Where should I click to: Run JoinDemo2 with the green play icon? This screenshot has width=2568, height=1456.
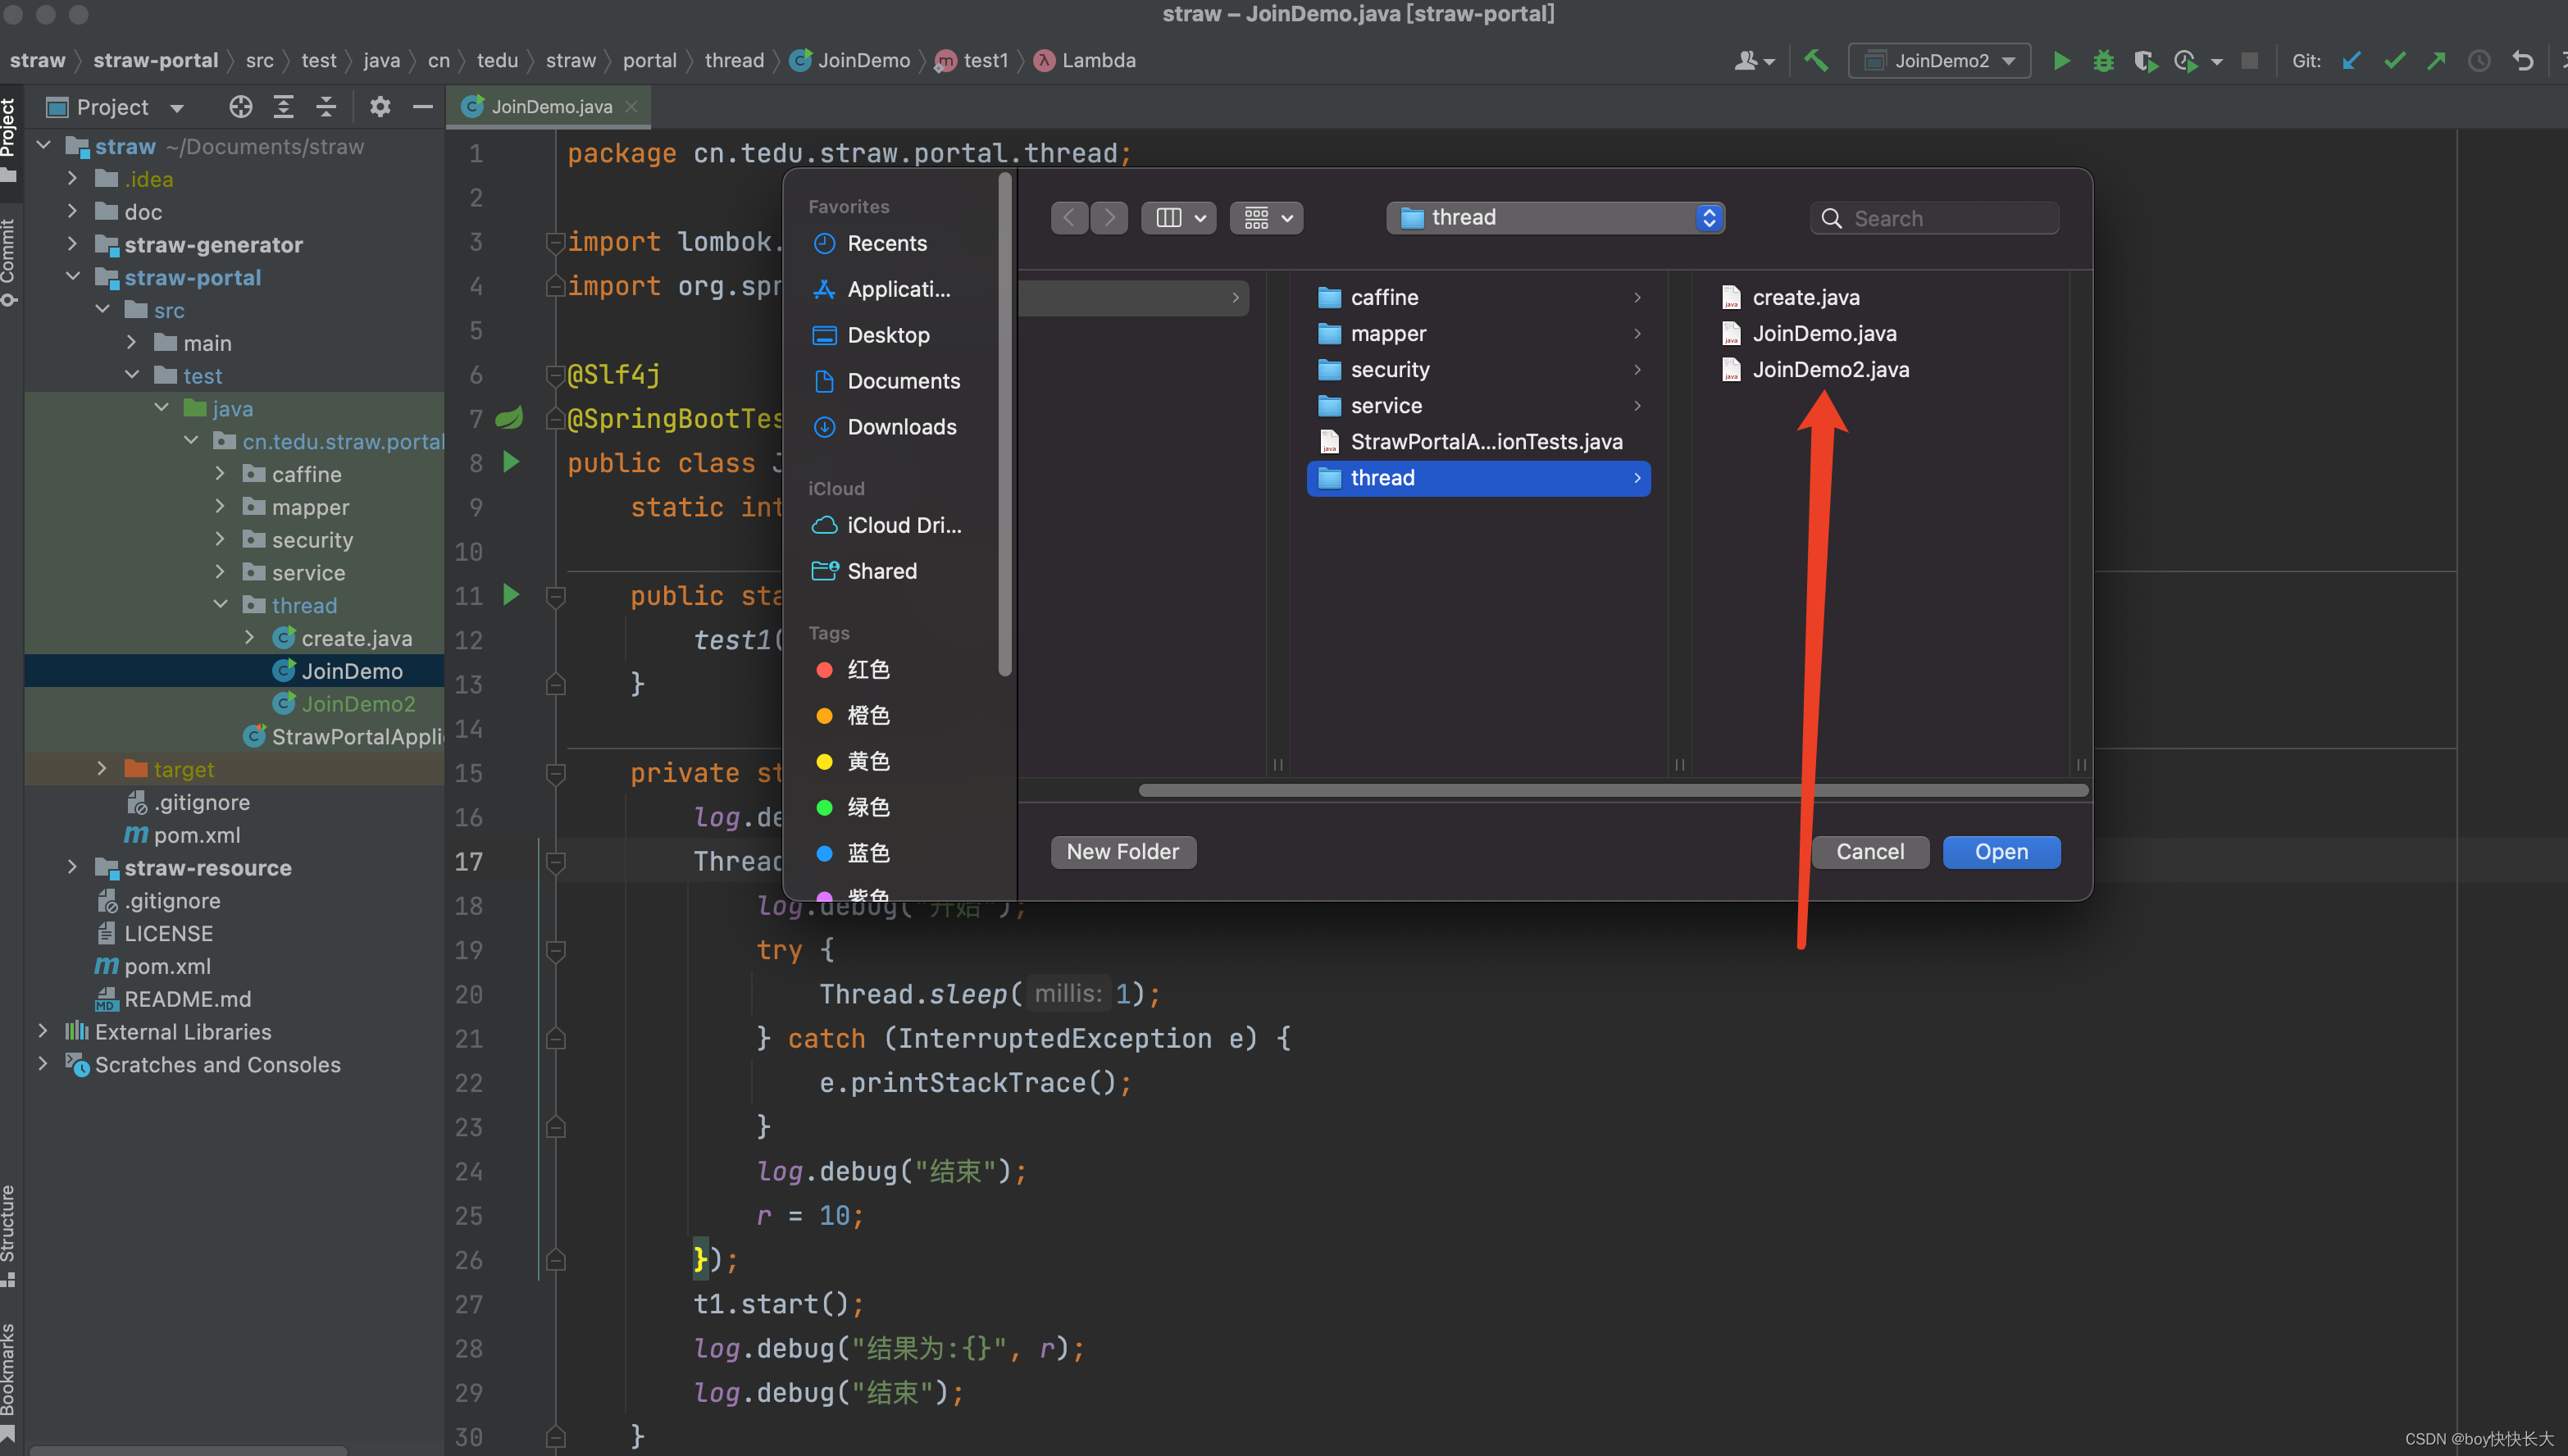pyautogui.click(x=2061, y=61)
